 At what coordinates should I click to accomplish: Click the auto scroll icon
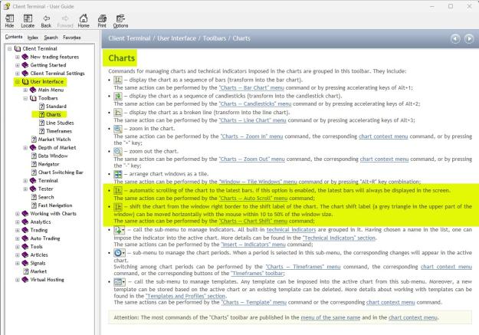118,190
